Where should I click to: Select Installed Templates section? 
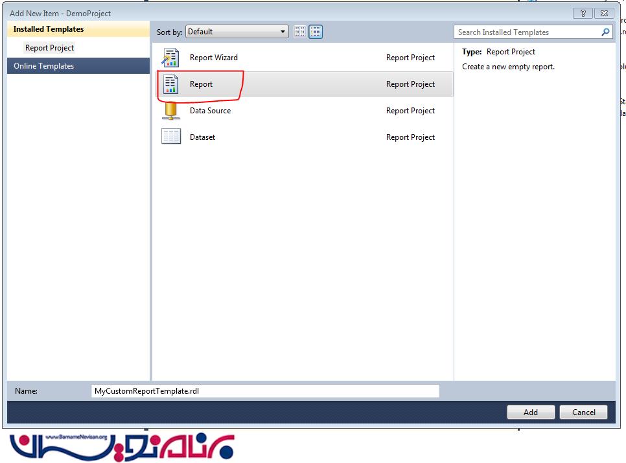point(78,29)
